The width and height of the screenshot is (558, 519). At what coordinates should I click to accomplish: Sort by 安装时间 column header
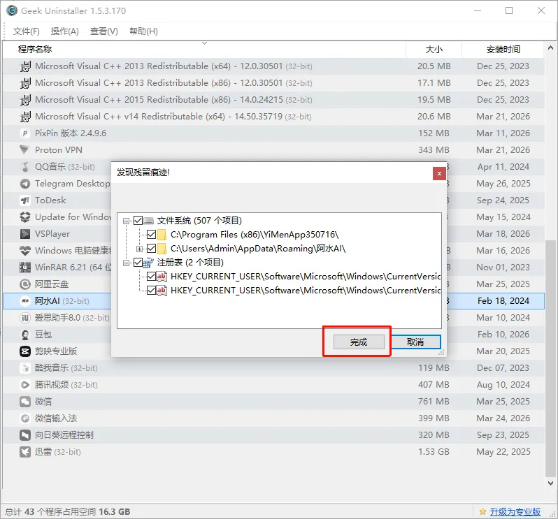point(503,49)
